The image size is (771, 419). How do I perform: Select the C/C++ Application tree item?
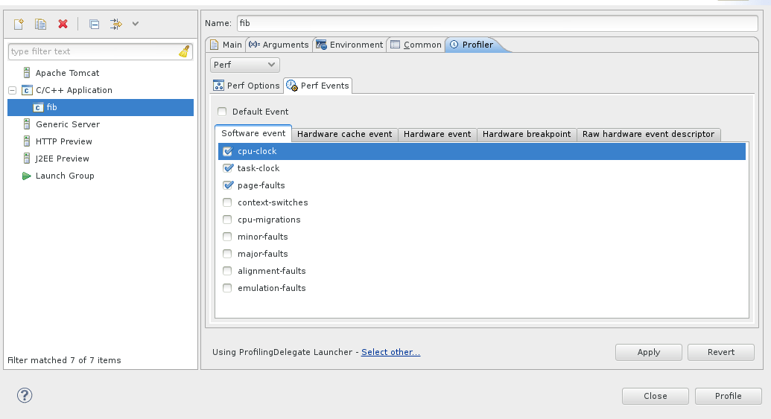[74, 90]
